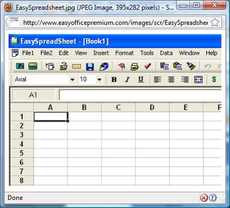This screenshot has width=230, height=208.
Task: Click the red-bordered label icon
Action: click(76, 66)
